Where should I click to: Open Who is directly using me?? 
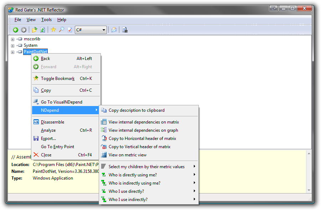click(x=149, y=175)
